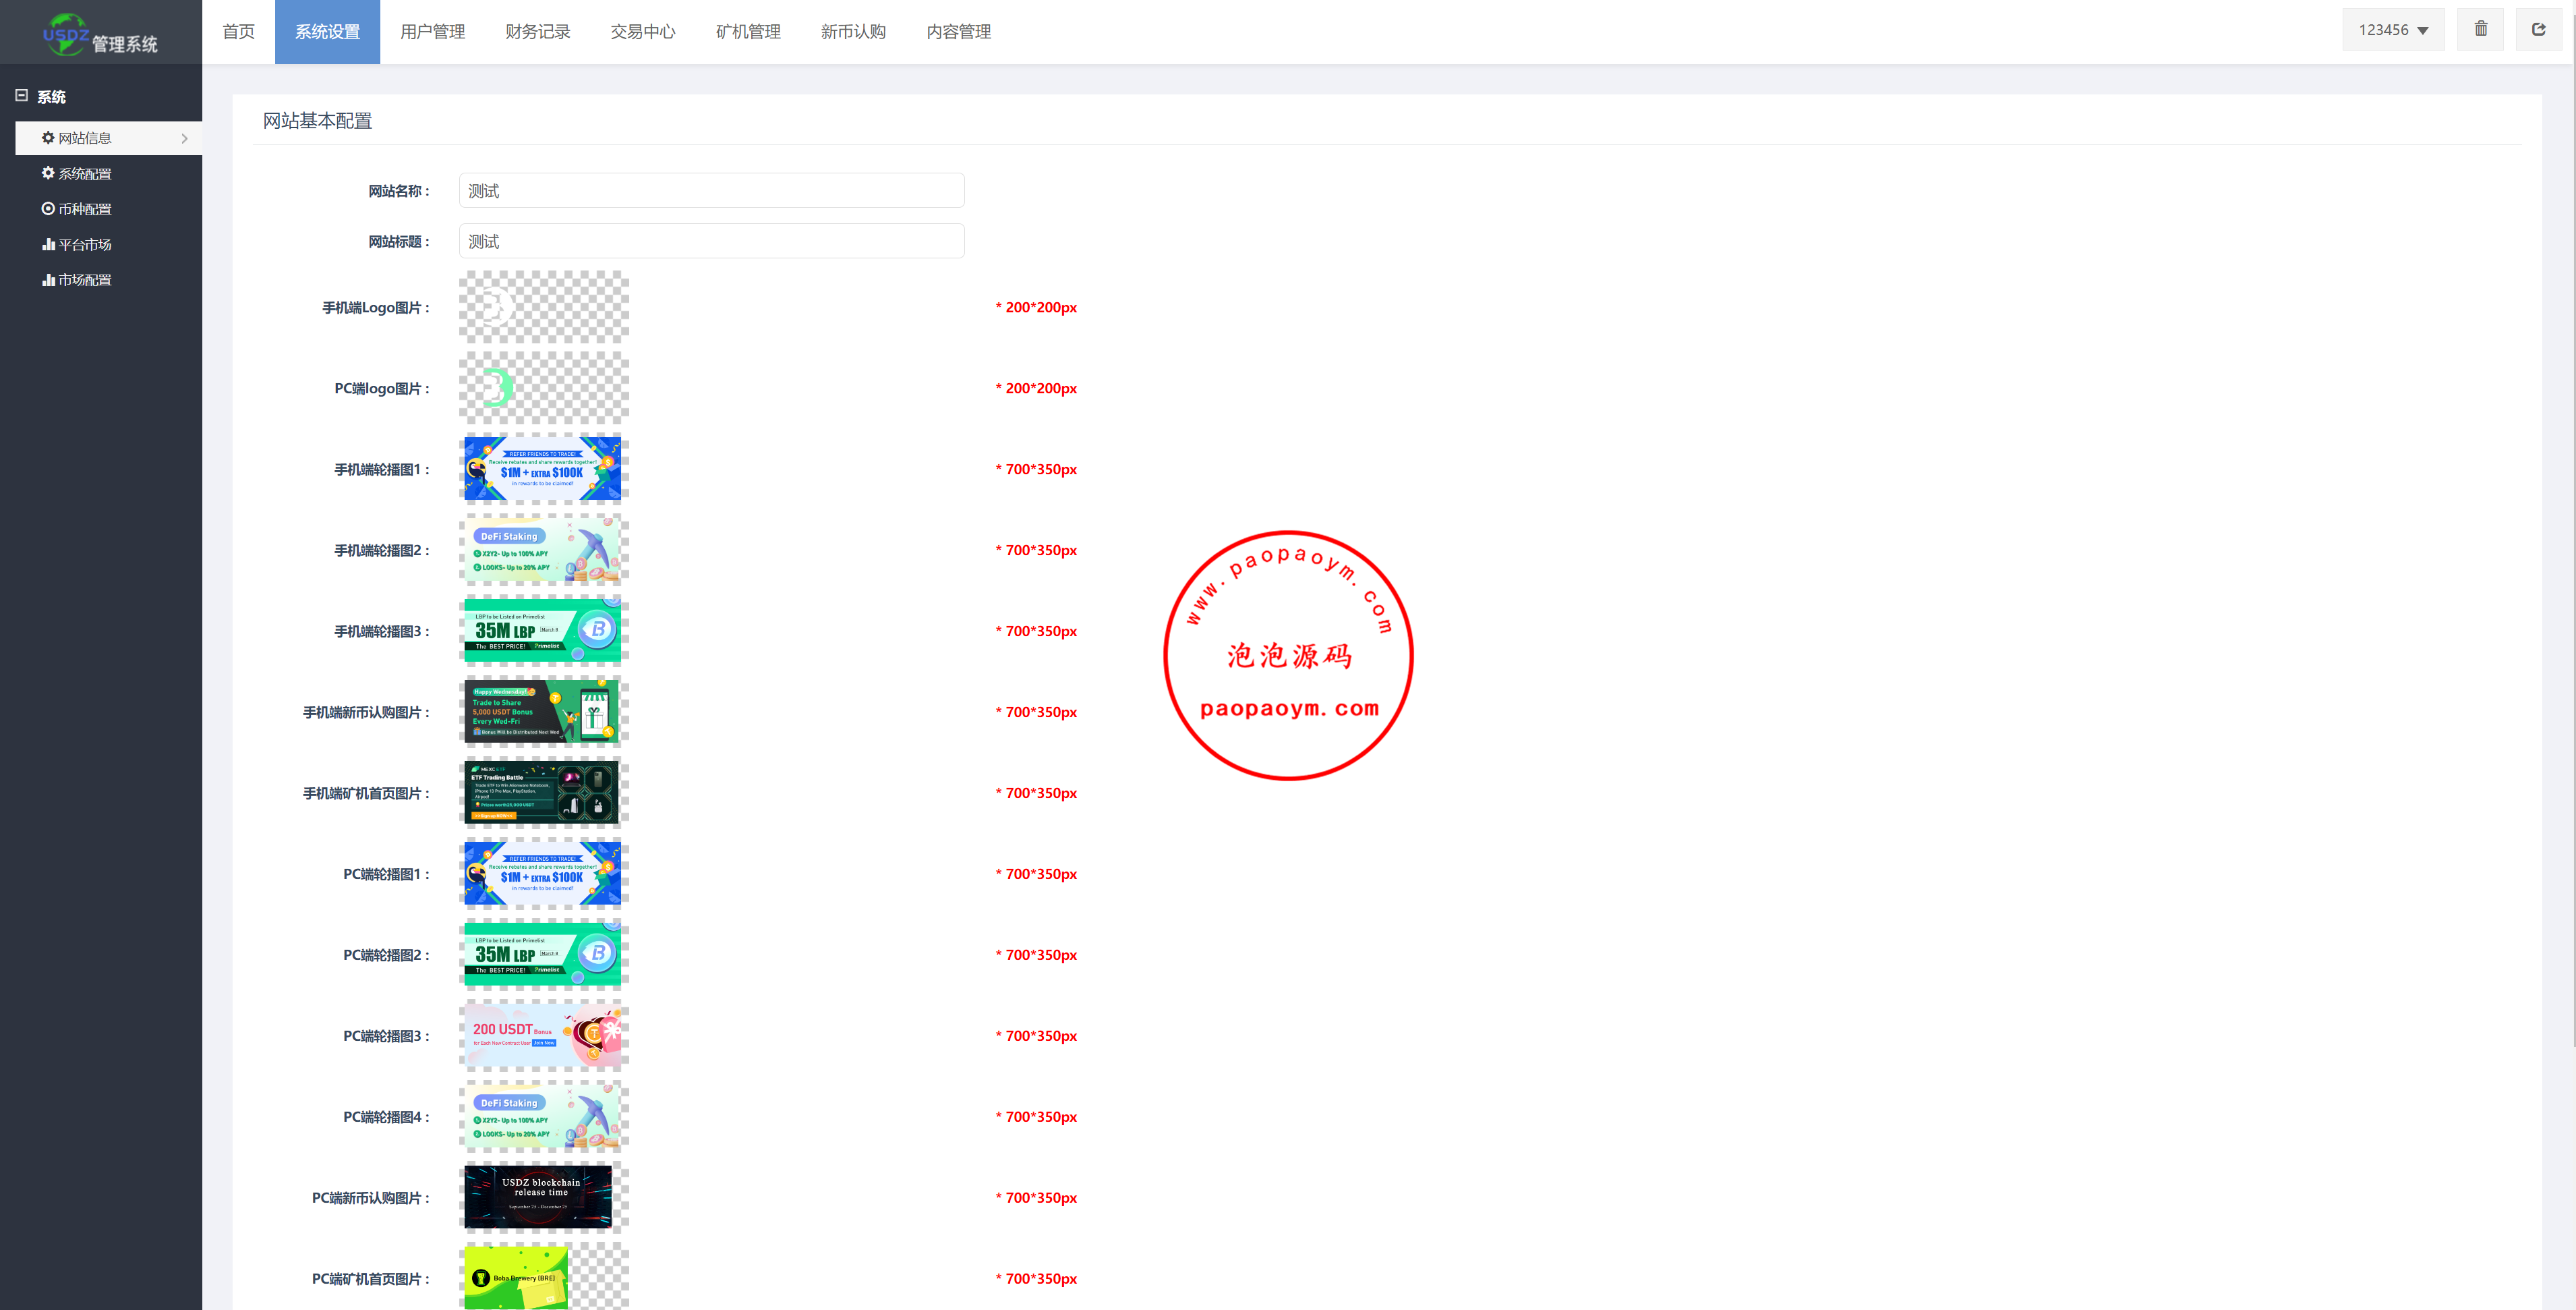Click the trash icon in top bar
Viewport: 2576px width, 1310px height.
point(2480,30)
